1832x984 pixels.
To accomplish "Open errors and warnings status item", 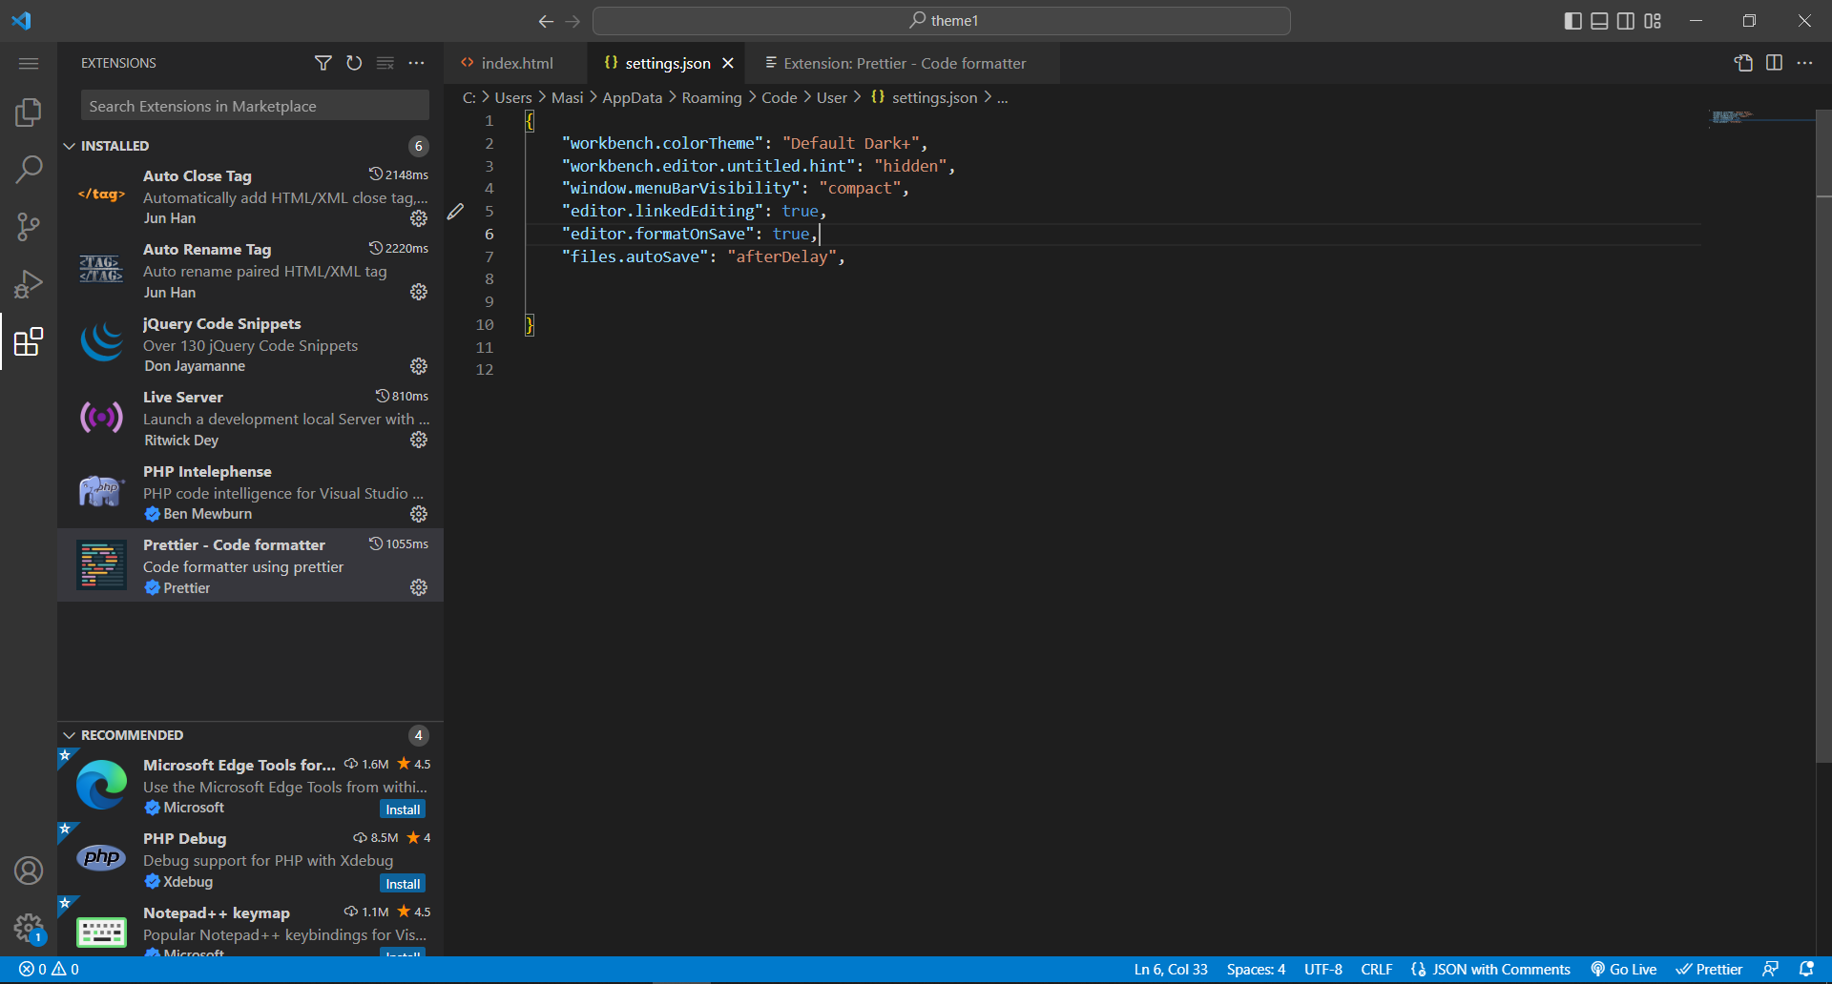I will [x=50, y=969].
